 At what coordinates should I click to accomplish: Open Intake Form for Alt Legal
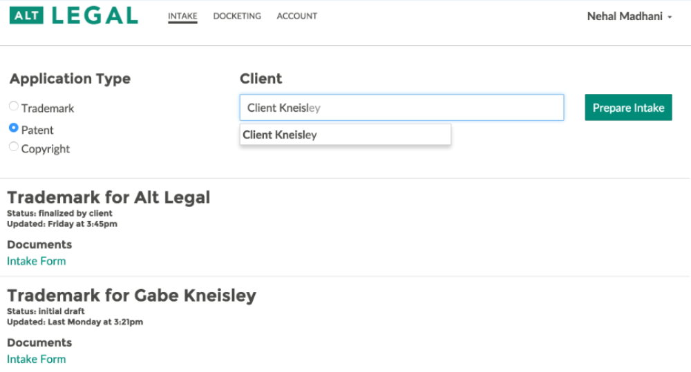coord(37,261)
